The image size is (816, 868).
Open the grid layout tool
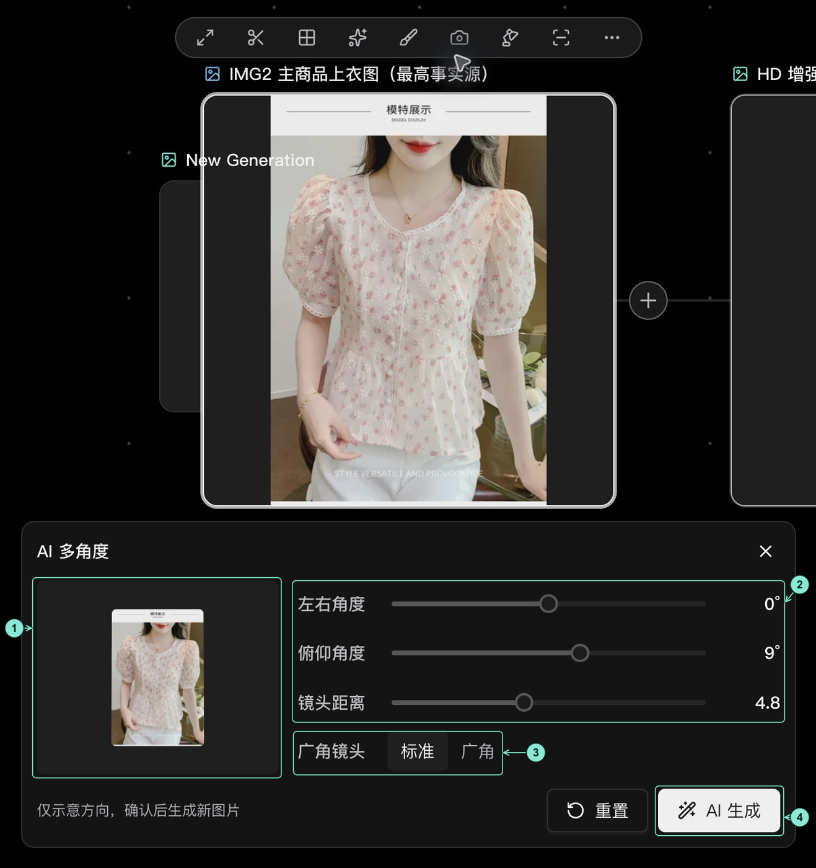[x=307, y=38]
